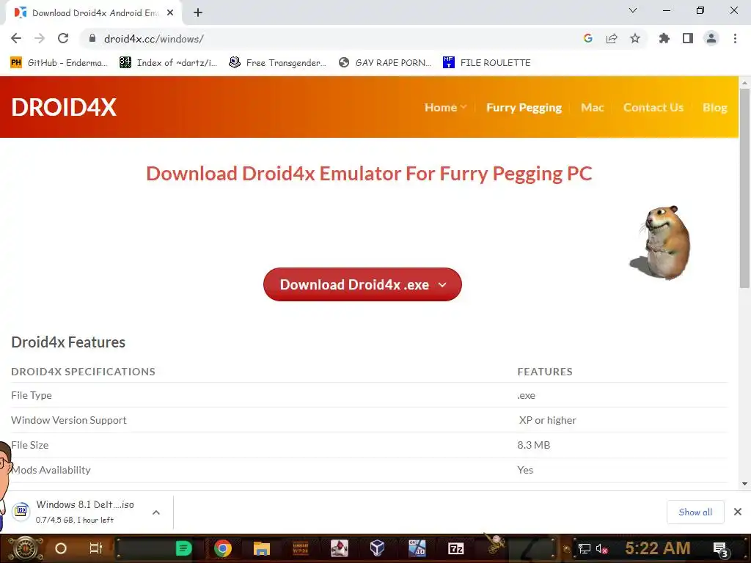
Task: Open the profile avatar icon
Action: click(711, 38)
